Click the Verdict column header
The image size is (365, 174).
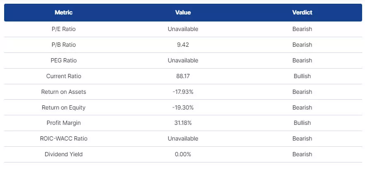(x=302, y=12)
